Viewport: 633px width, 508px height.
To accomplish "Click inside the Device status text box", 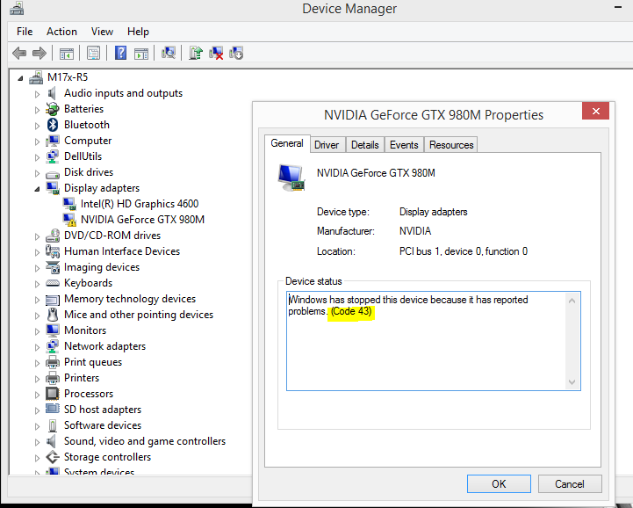I will click(x=434, y=341).
